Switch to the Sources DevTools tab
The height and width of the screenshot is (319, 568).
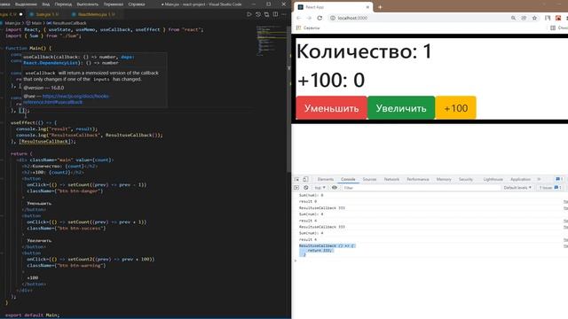(x=369, y=179)
